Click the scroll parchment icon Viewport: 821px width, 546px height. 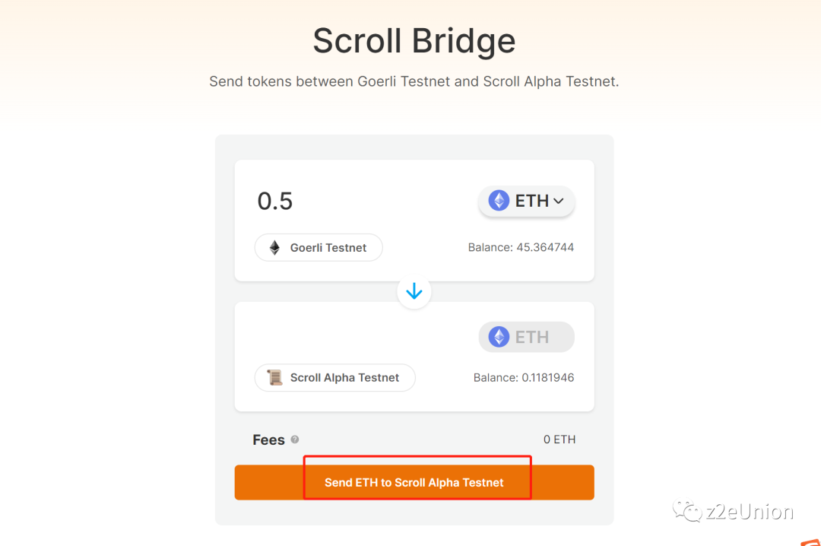pyautogui.click(x=275, y=378)
